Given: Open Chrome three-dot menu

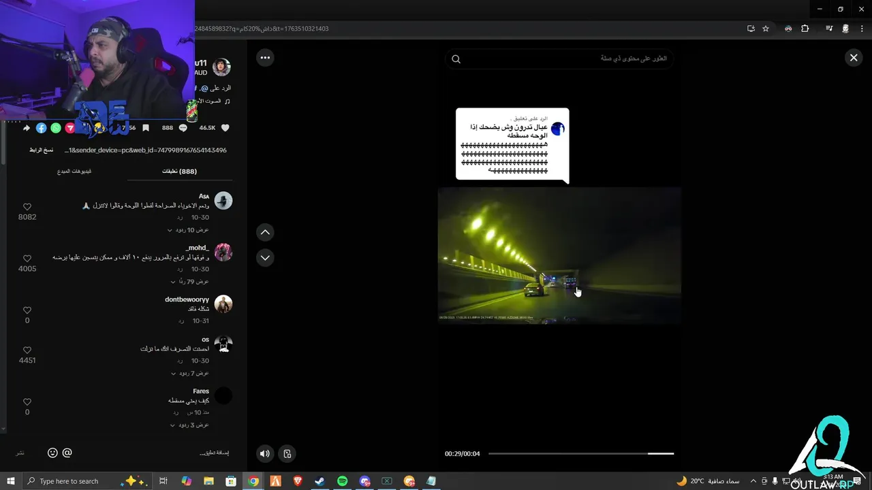Looking at the screenshot, I should click(862, 29).
